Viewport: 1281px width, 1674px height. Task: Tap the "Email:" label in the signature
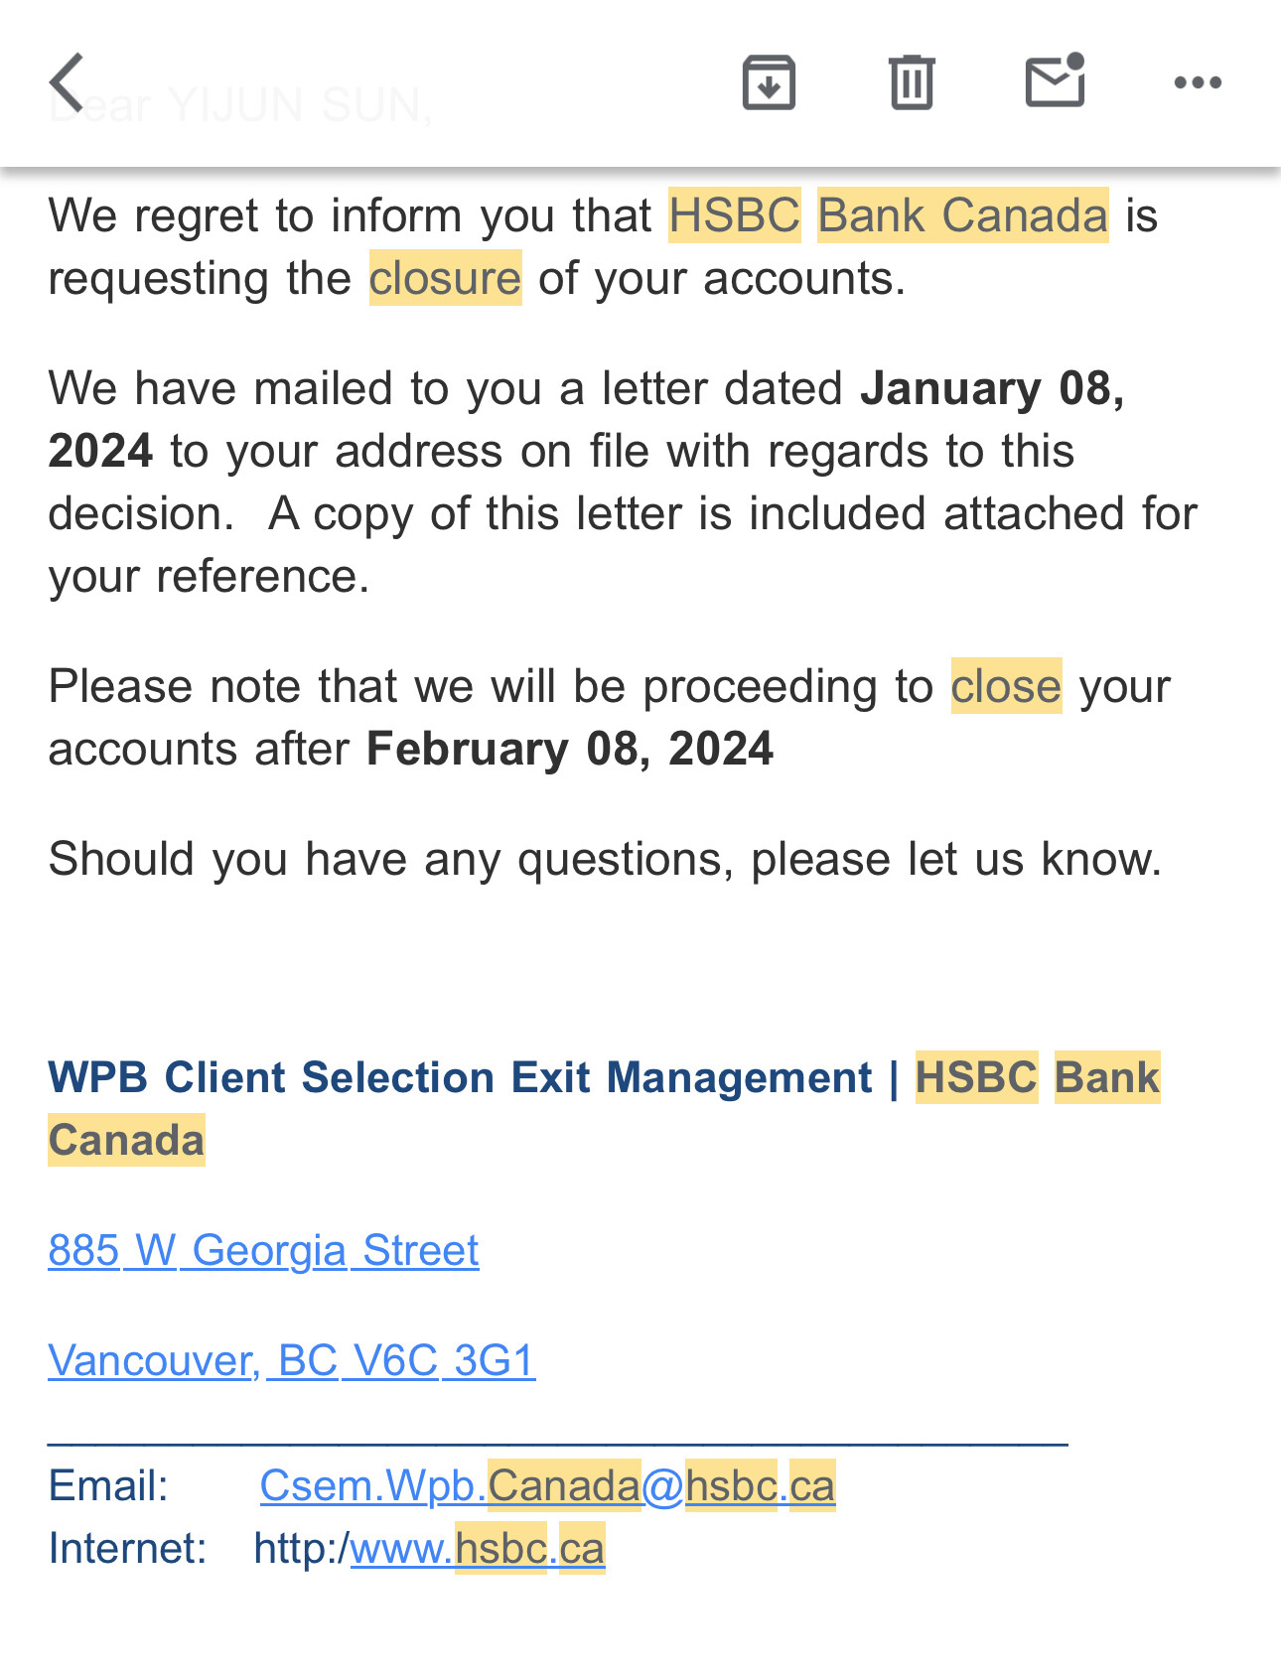108,1486
